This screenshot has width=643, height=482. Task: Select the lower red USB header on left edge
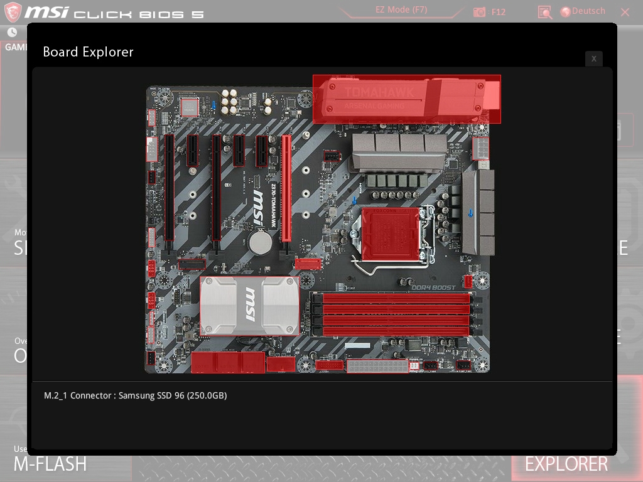(151, 301)
